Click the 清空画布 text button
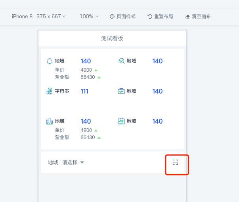Image resolution: width=239 pixels, height=202 pixels. 201,16
